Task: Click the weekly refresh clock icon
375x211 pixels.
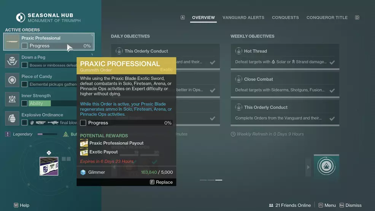Action: [233, 134]
